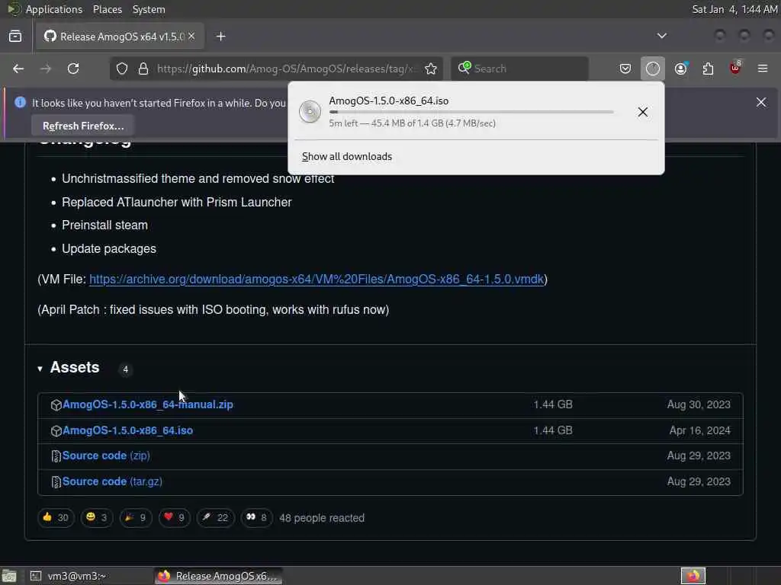The image size is (781, 585).
Task: Open the tracking protection shield icon
Action: [x=122, y=69]
